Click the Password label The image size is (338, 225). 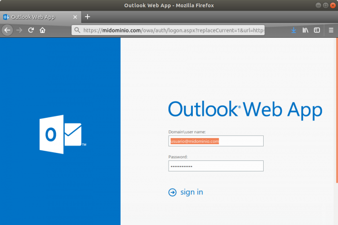point(178,157)
